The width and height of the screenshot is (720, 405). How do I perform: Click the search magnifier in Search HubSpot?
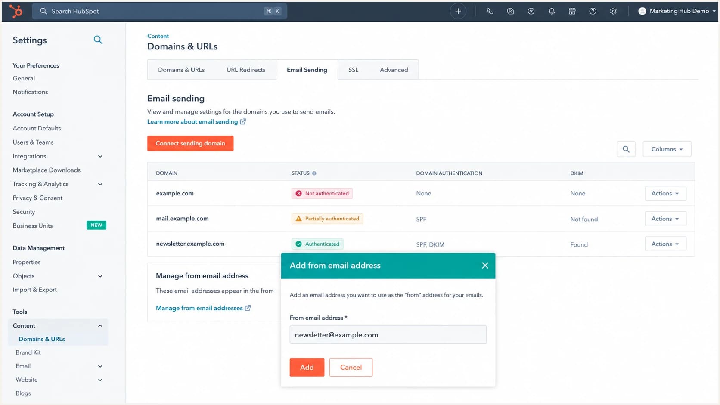tap(43, 11)
